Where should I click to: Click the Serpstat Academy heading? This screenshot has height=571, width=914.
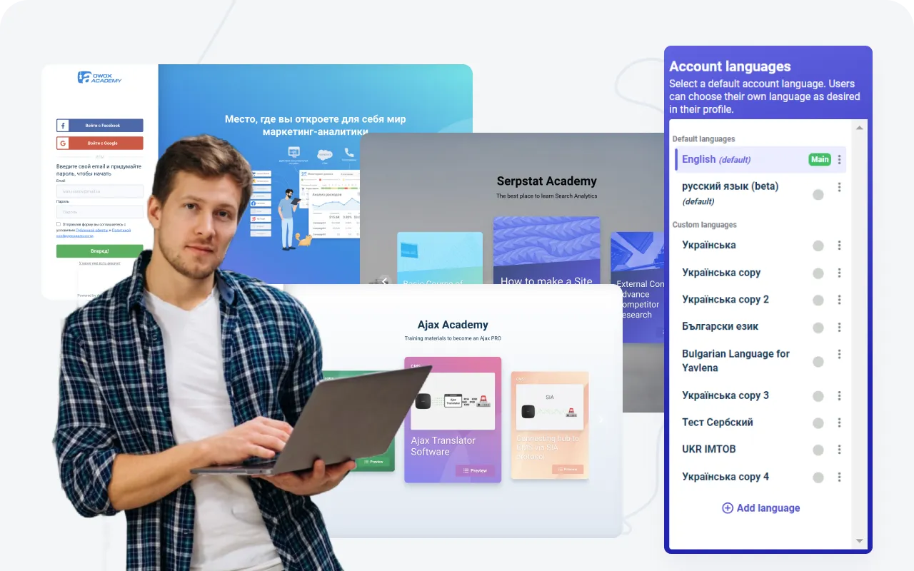(546, 181)
